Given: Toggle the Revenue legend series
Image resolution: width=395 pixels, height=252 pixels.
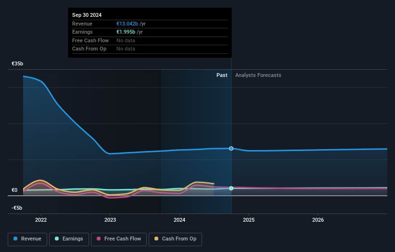Looking at the screenshot, I should [27, 239].
